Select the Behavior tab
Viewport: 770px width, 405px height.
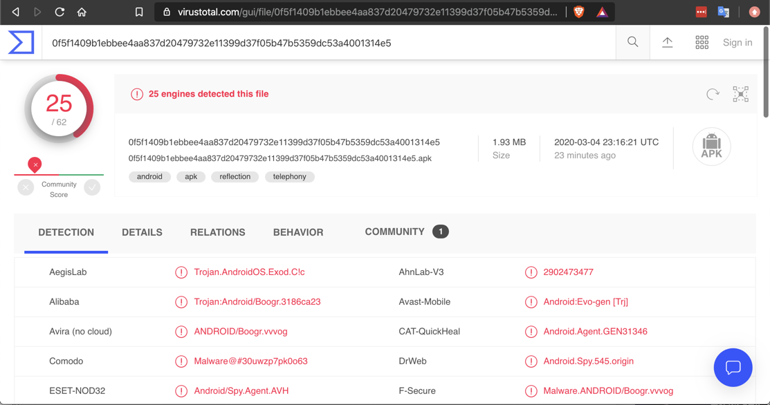tap(298, 232)
